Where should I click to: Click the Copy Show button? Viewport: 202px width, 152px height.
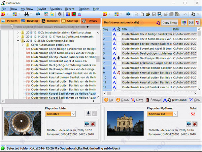170,23
